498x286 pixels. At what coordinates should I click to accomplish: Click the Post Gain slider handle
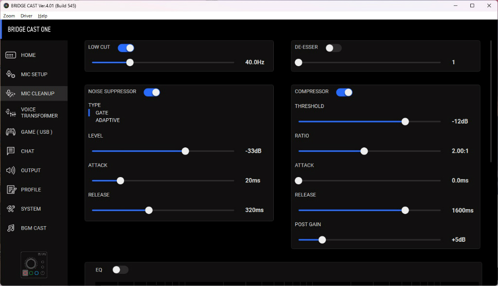coord(322,240)
